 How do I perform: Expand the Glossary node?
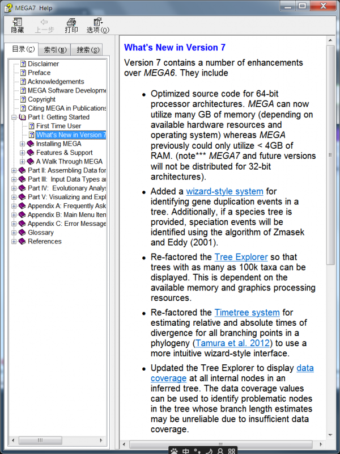(14, 233)
